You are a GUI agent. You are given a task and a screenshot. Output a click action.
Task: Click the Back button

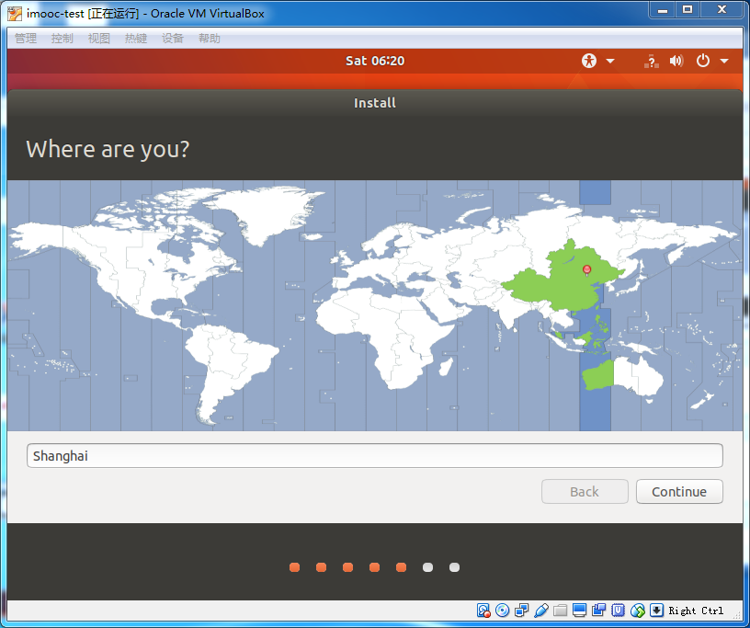tap(585, 492)
